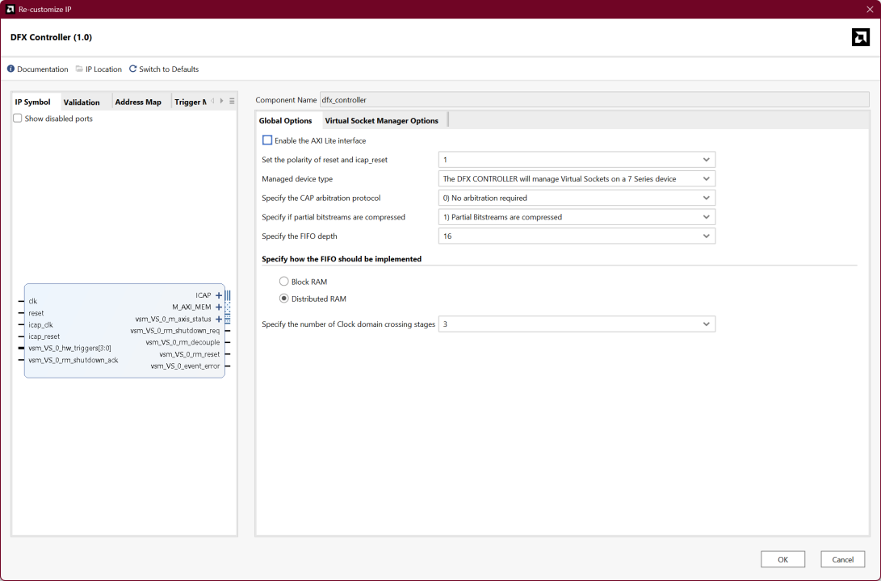Click the AMD logo icon

tap(860, 37)
